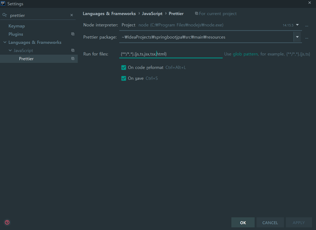316x230 pixels.
Task: Clear the prettier search text
Action: click(x=72, y=15)
